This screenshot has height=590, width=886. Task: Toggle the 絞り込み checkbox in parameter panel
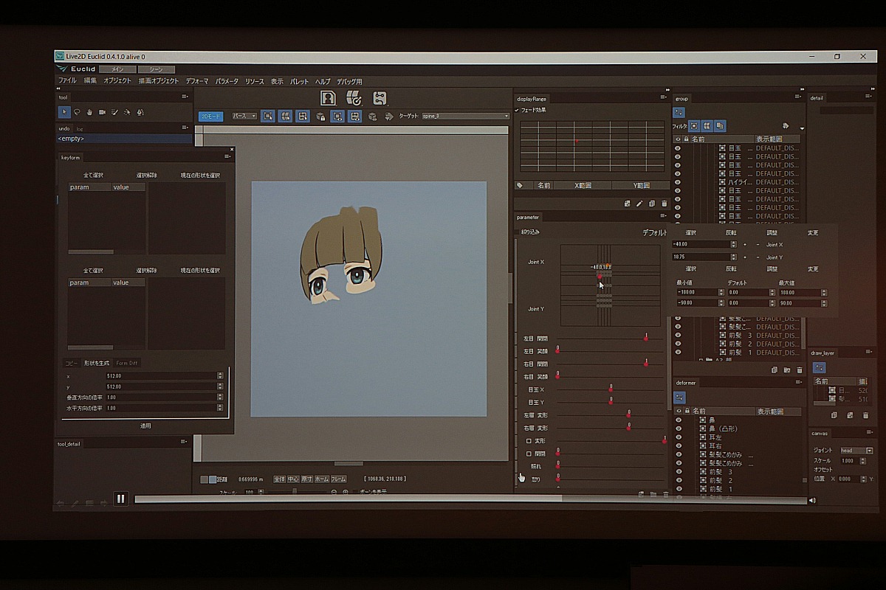518,232
